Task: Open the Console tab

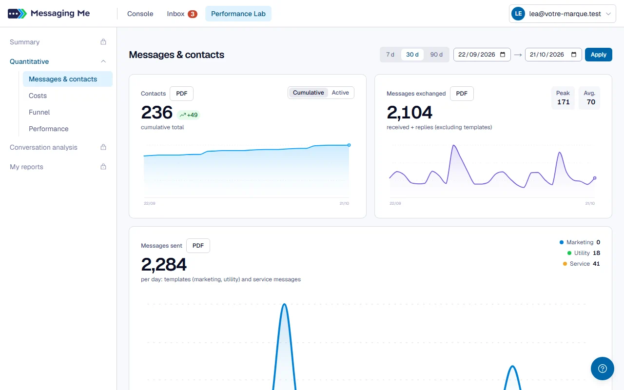Action: tap(140, 14)
